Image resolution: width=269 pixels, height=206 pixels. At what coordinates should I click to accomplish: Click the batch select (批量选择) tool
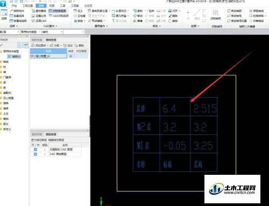[18, 16]
